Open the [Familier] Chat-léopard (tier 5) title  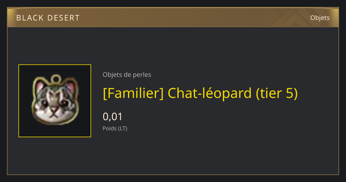200,93
